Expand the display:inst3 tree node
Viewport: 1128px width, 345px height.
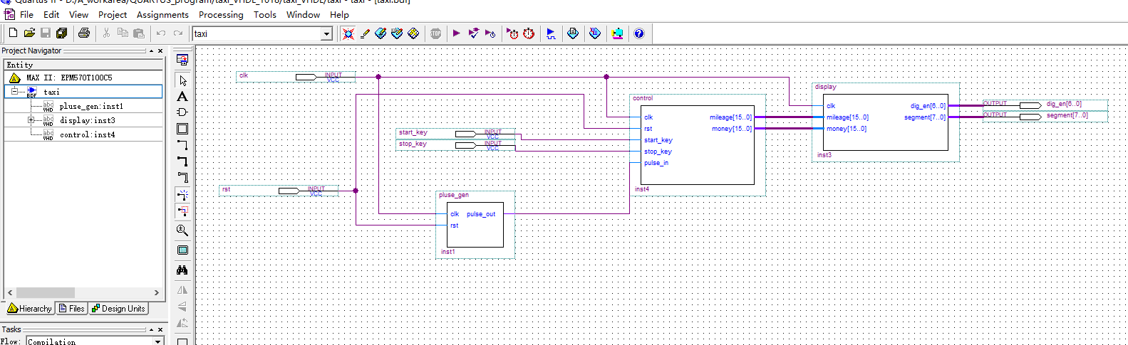pos(31,120)
